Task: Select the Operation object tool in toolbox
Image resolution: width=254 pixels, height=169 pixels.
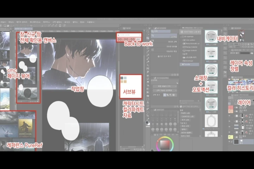Action: click(x=148, y=38)
